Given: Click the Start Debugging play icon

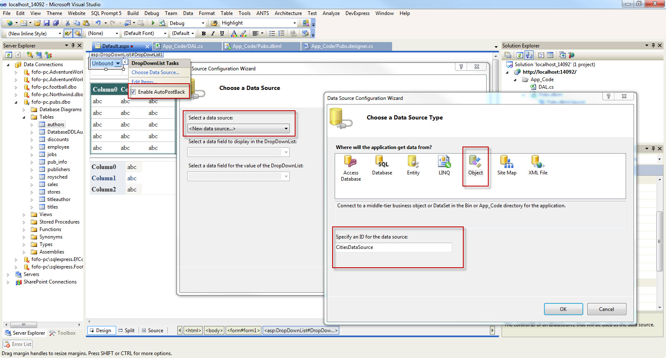Looking at the screenshot, I should point(153,23).
